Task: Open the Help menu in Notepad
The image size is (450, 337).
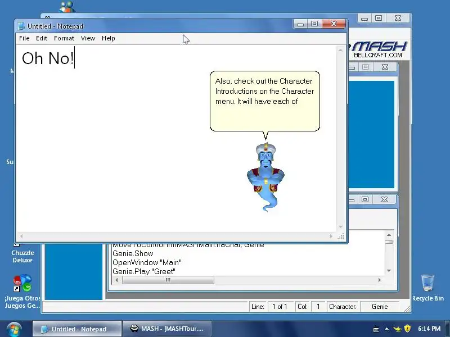Action: pyautogui.click(x=108, y=38)
